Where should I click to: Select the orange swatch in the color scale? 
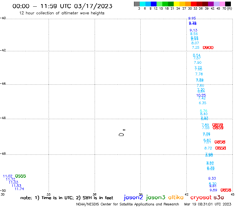(x=188, y=4)
